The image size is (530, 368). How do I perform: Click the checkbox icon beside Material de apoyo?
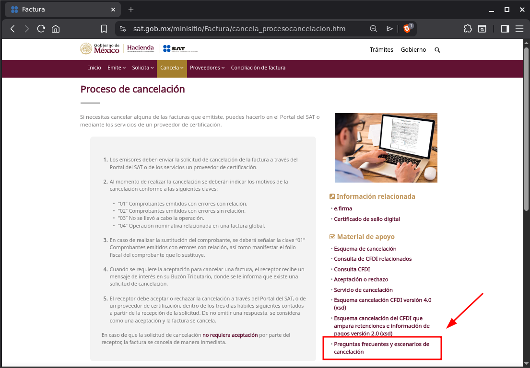pyautogui.click(x=331, y=236)
